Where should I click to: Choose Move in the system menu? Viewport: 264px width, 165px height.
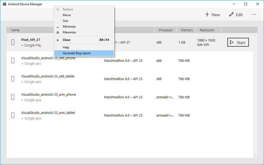point(84,15)
